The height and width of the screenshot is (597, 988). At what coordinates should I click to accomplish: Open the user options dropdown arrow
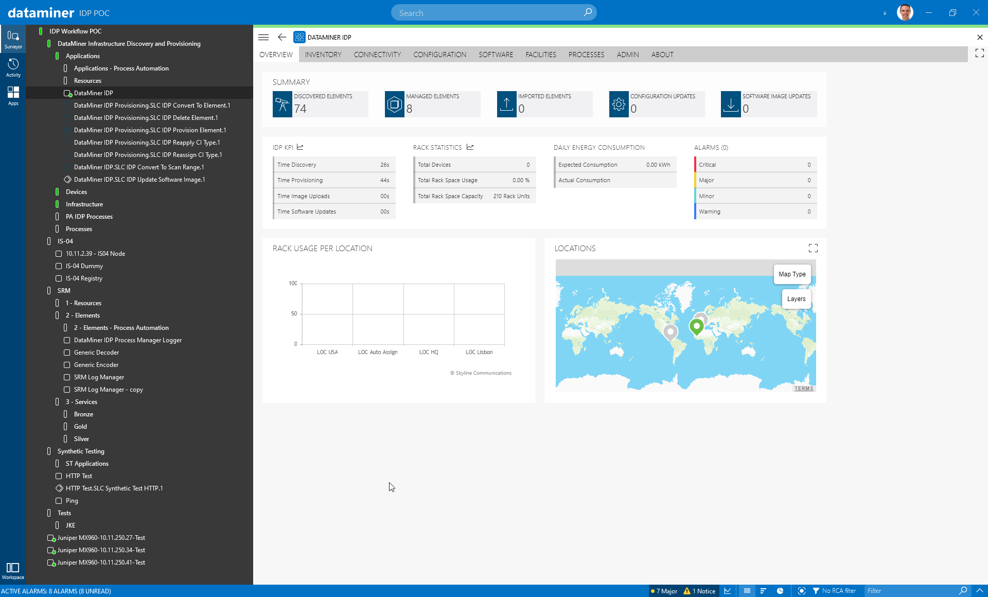click(885, 13)
